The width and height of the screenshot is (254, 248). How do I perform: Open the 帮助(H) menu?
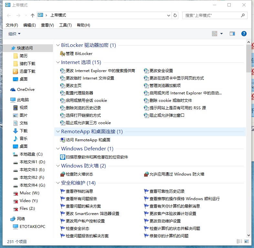83,25
